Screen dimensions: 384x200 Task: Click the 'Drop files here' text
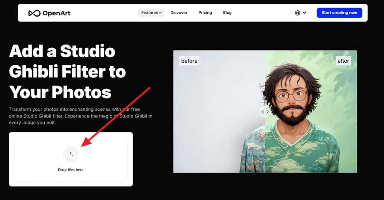click(x=71, y=170)
